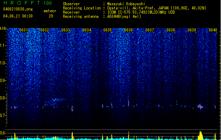The image size is (221, 140).
Task: Select the file name 0406210630.png
Action: point(18,9)
